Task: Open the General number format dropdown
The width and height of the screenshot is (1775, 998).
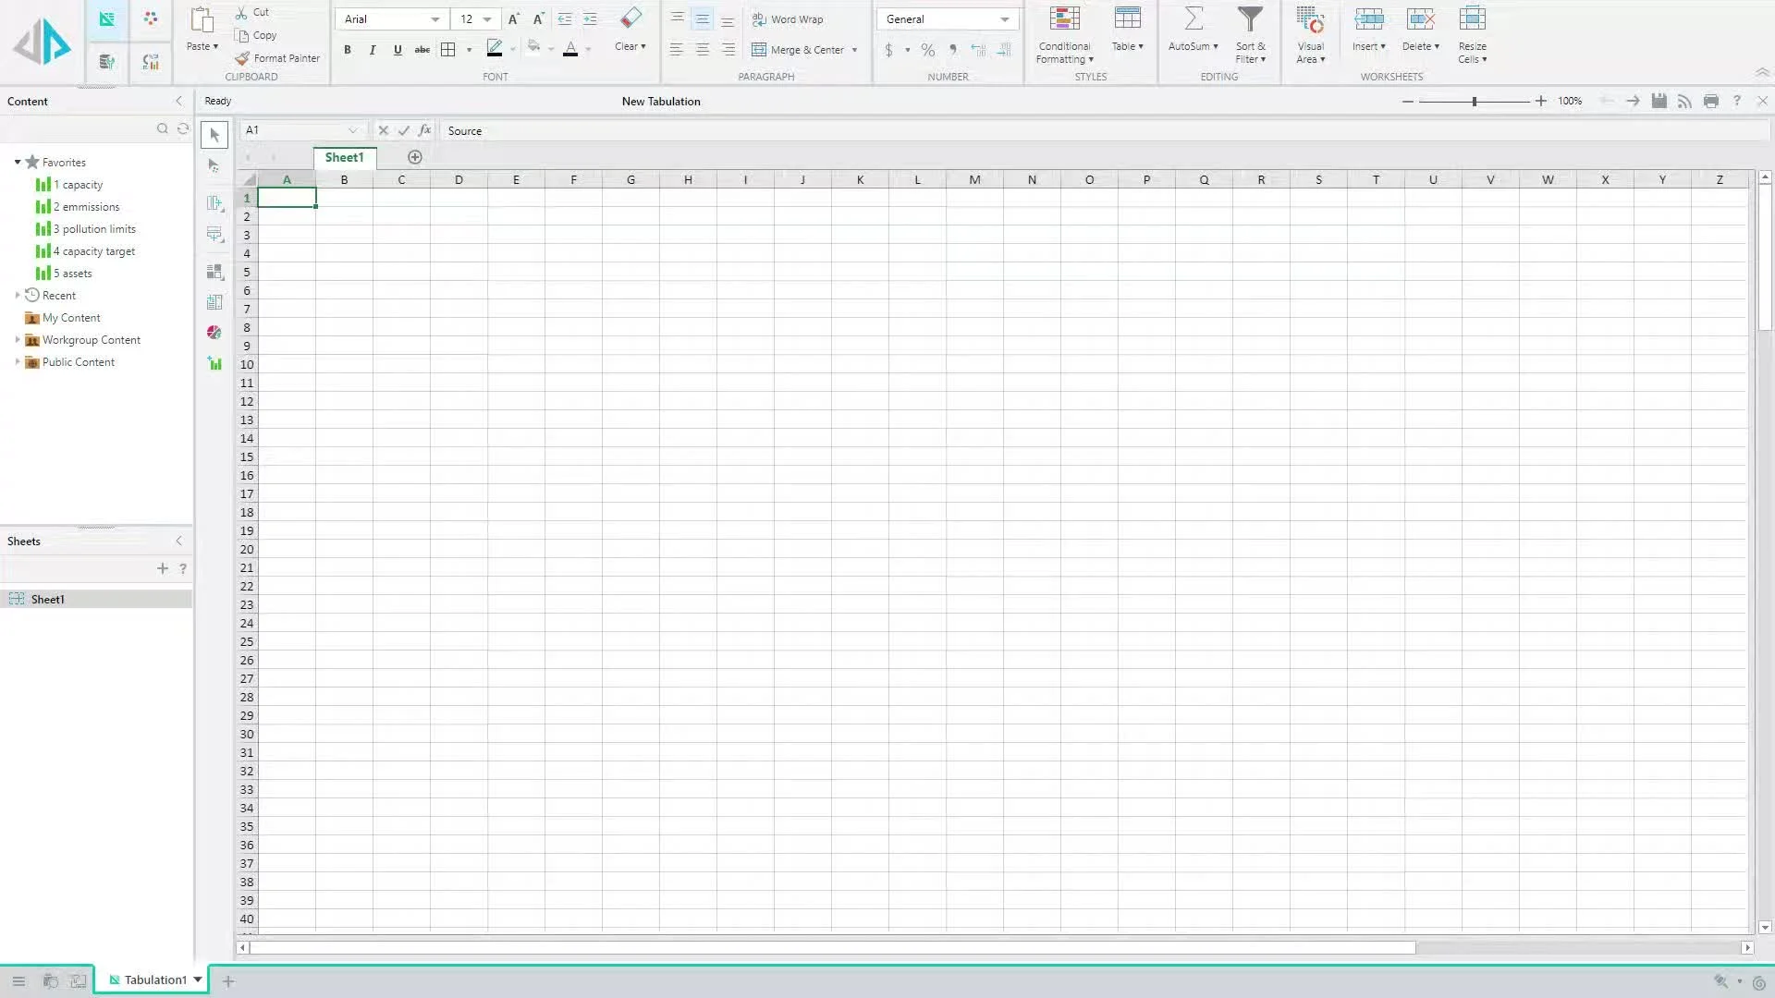Action: (x=1004, y=19)
